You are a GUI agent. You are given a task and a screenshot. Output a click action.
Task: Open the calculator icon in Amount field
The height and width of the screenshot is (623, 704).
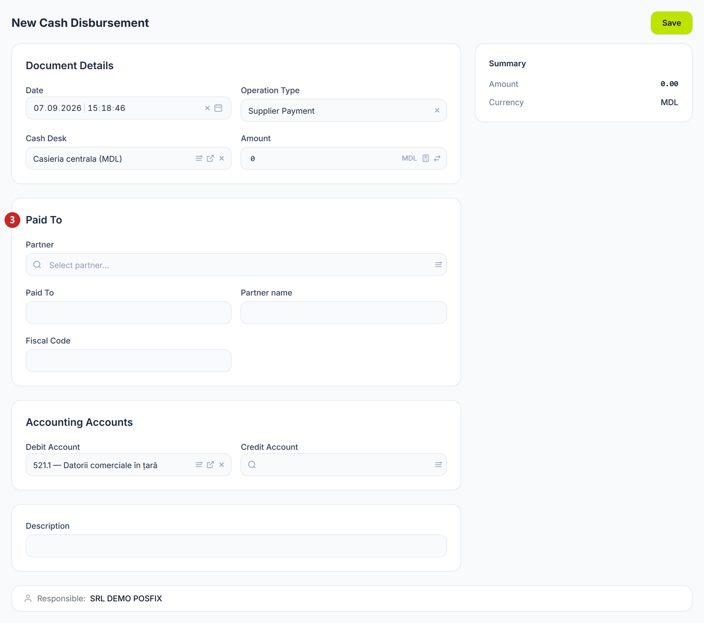pyautogui.click(x=426, y=158)
